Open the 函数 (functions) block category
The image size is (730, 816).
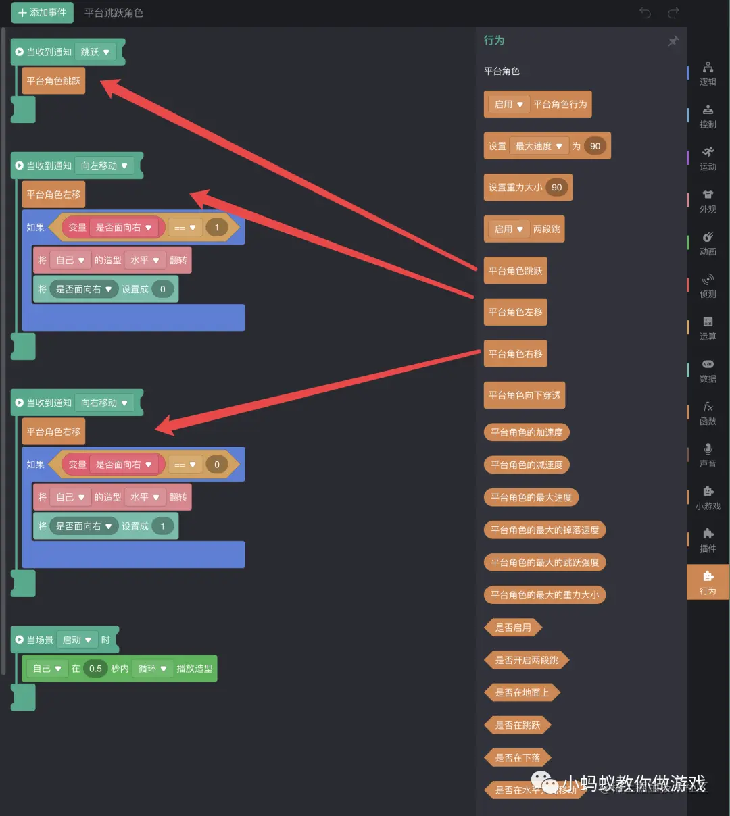[x=708, y=414]
